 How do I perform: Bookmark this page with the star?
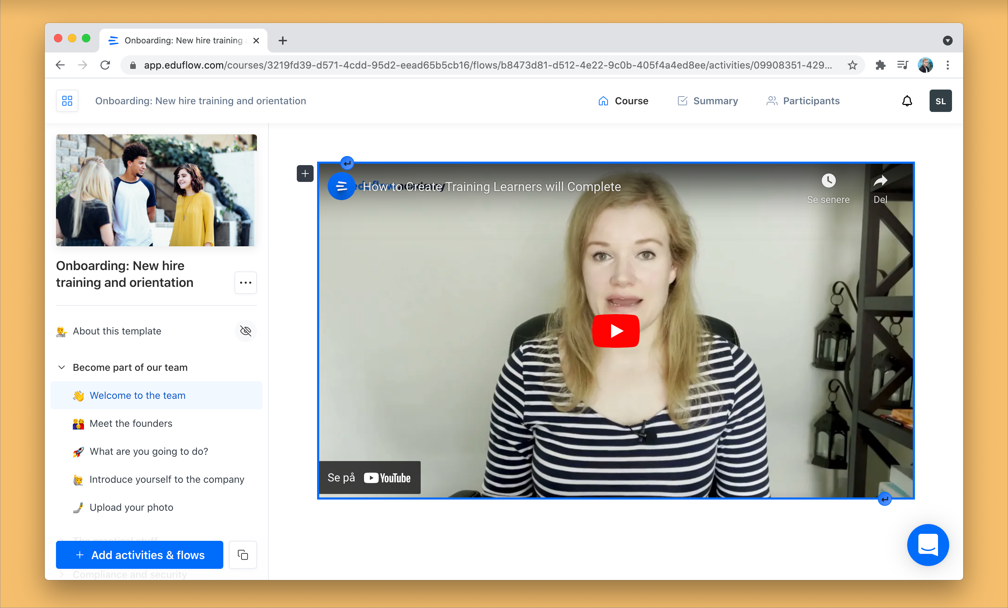pos(853,65)
